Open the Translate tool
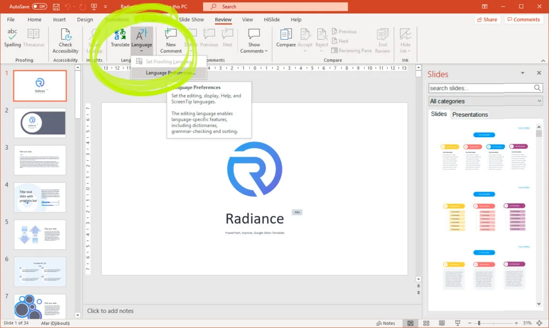This screenshot has width=549, height=328. 120,38
